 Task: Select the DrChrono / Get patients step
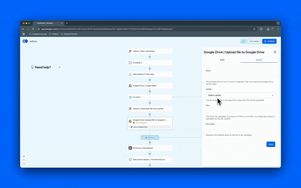[150, 148]
